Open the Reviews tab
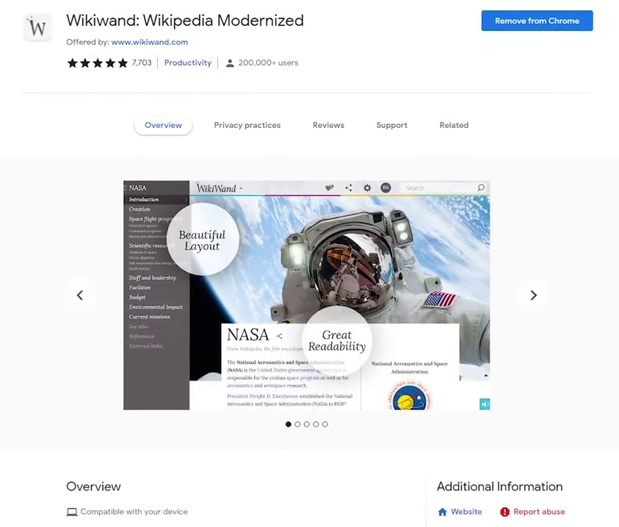Screen dimensions: 619x527 [328, 125]
